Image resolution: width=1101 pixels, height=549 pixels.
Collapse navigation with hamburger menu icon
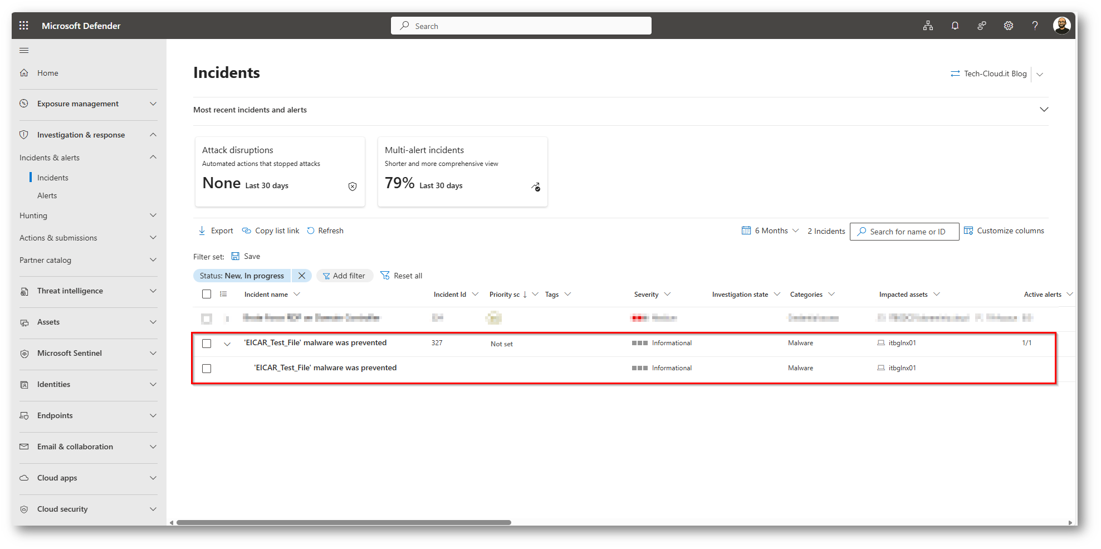[24, 51]
